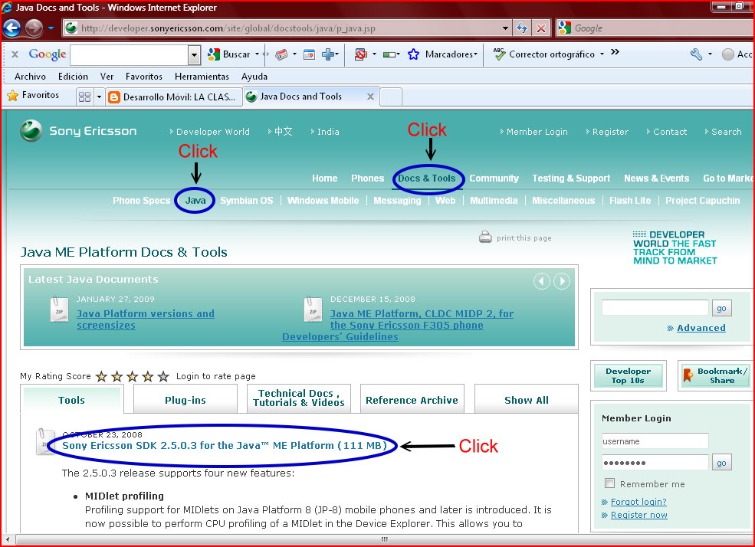Click the browser Back arrow button
The width and height of the screenshot is (755, 547).
(x=11, y=28)
